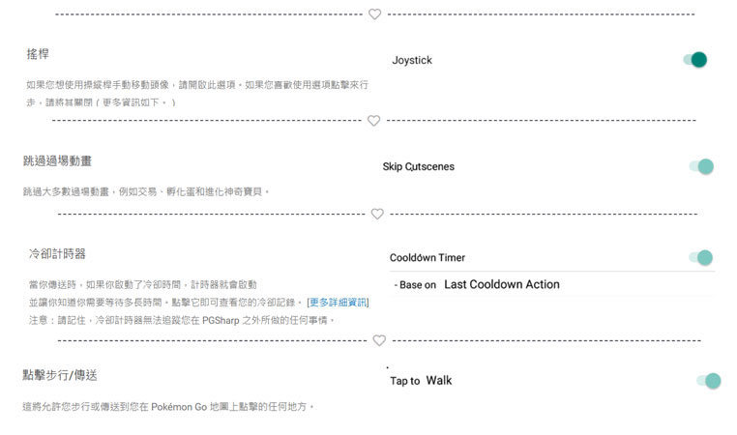Click the Base on text under Cooldown Timer
The width and height of the screenshot is (737, 435).
416,285
